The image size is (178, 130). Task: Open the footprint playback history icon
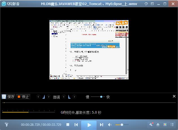click(6, 125)
